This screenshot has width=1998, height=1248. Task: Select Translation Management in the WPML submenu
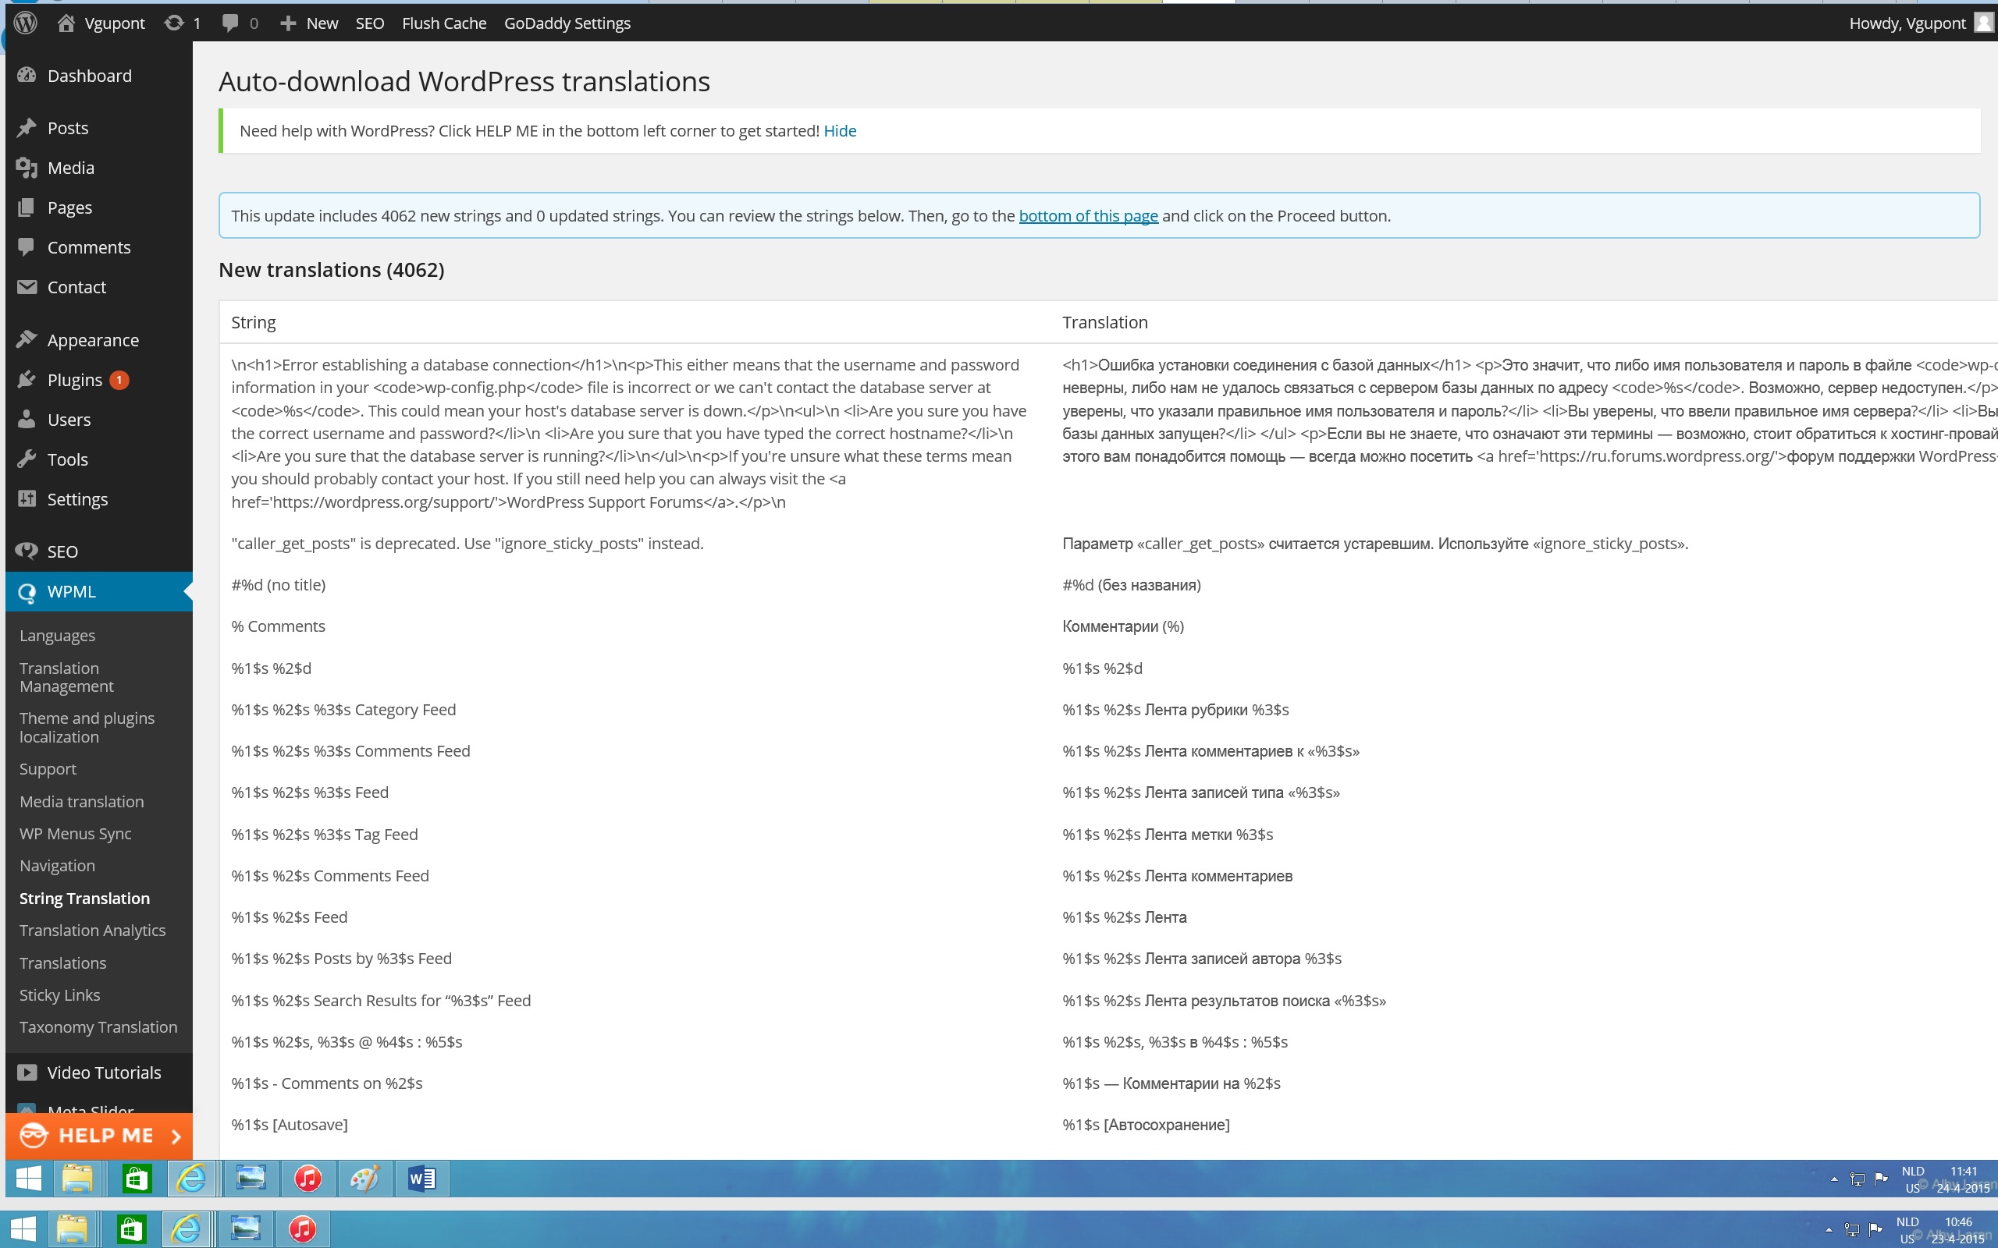click(x=66, y=677)
